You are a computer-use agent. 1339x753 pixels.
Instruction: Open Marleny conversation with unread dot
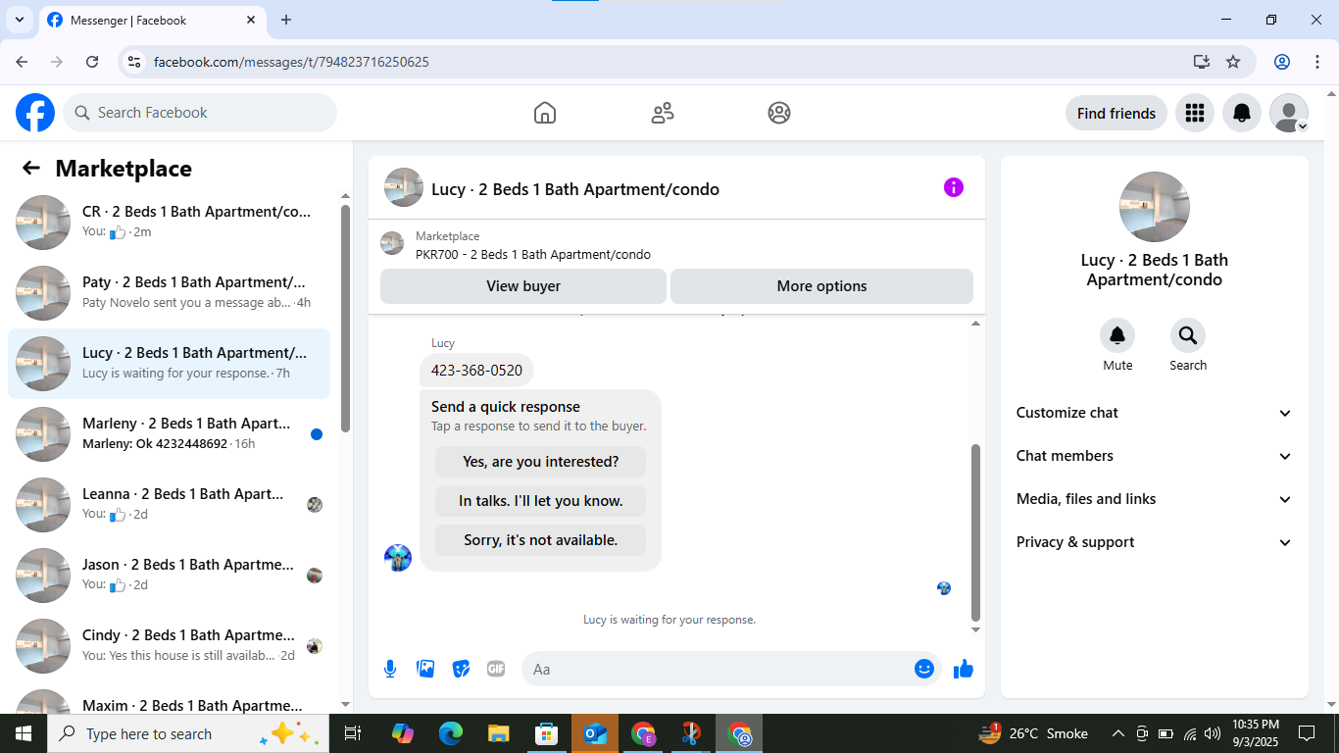pyautogui.click(x=169, y=433)
